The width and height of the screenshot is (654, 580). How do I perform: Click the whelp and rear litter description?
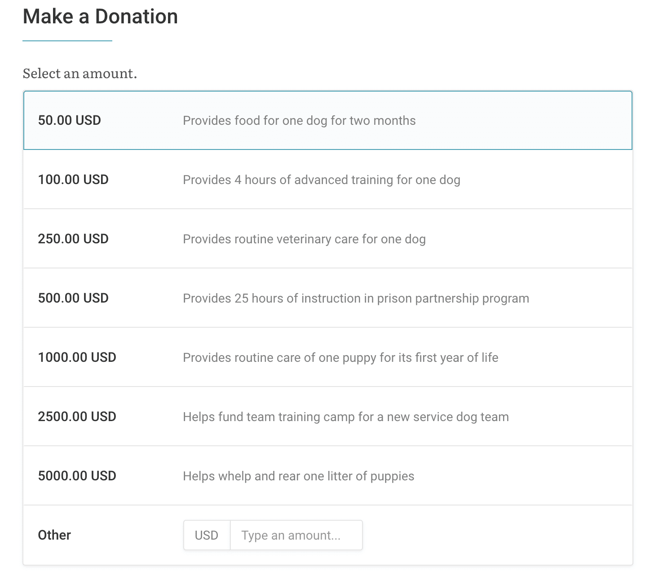click(x=298, y=476)
